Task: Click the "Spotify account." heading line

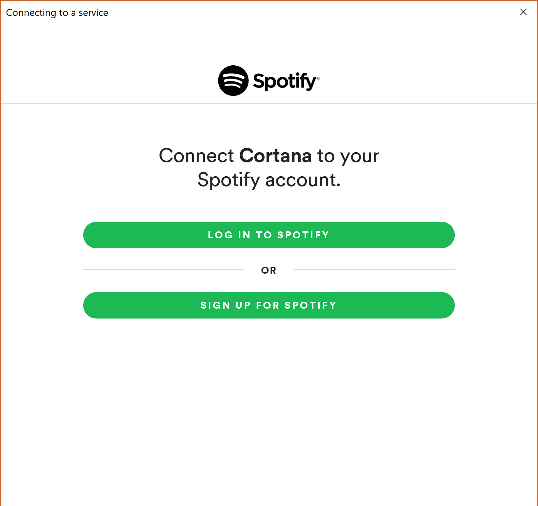Action: (269, 180)
